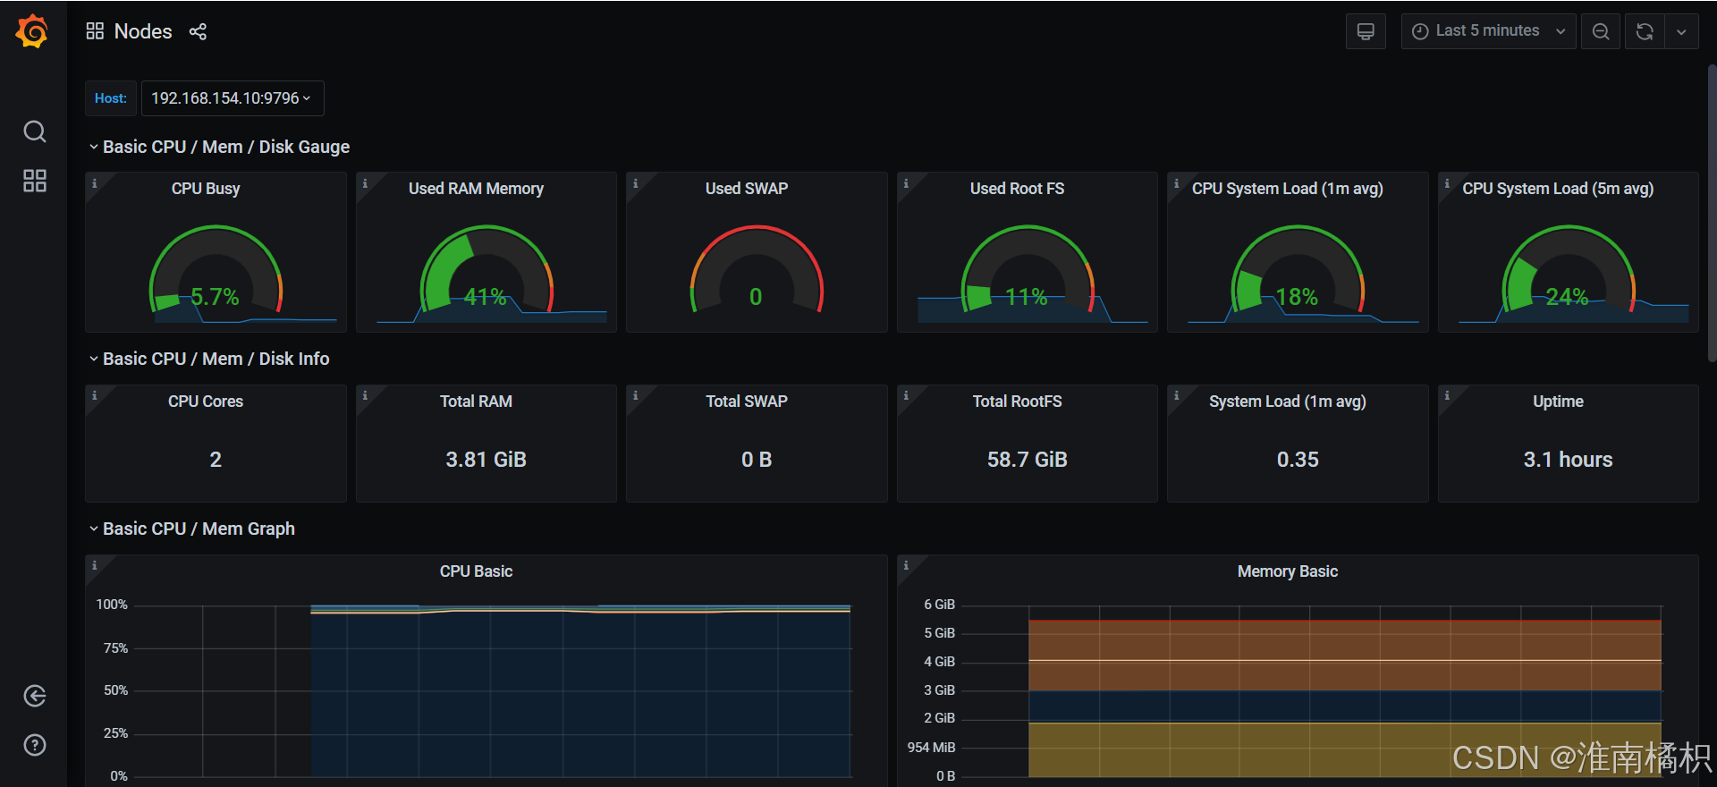The image size is (1717, 787).
Task: Click info icon on CPU Busy panel
Action: [x=94, y=182]
